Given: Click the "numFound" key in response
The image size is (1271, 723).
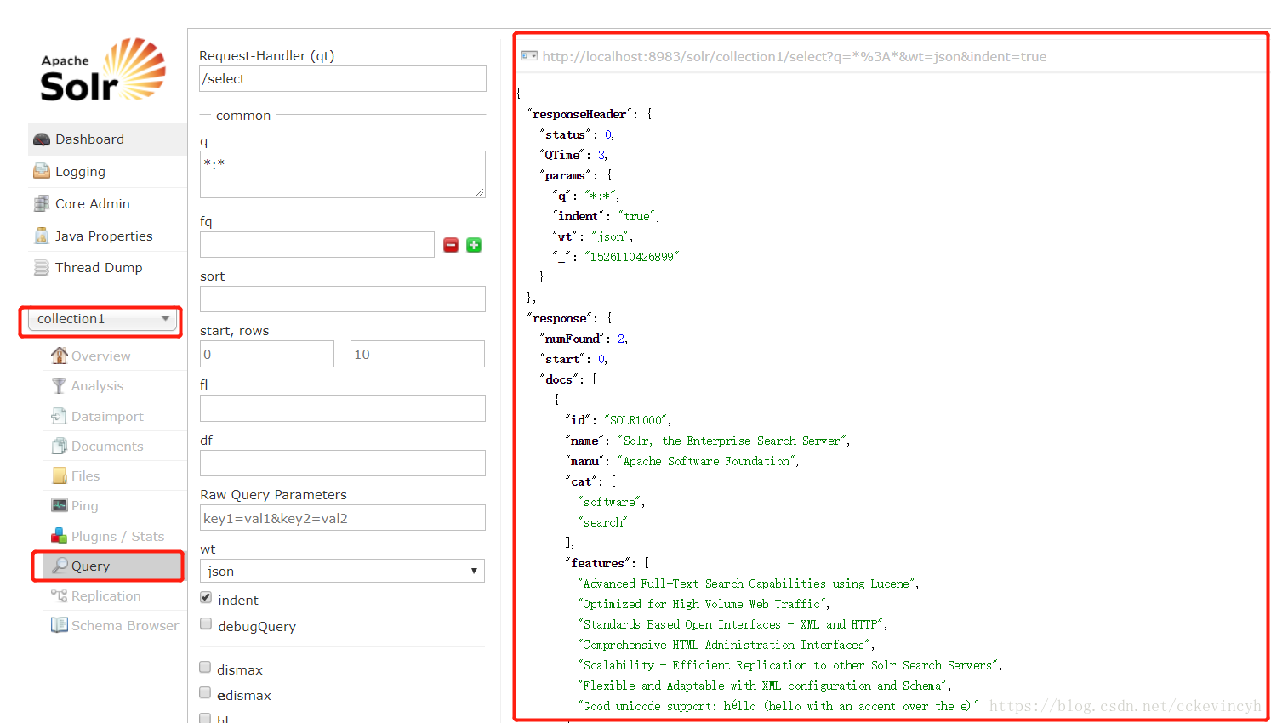Looking at the screenshot, I should pos(573,339).
